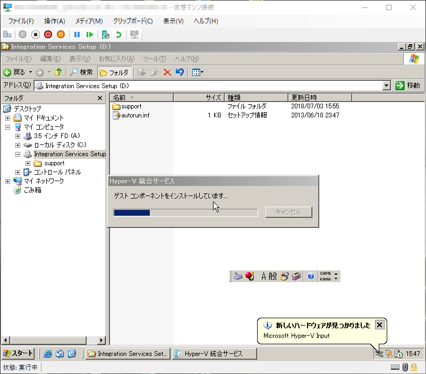This screenshot has width=426, height=374.
Task: Sort by 名前 column header
Action: [141, 97]
